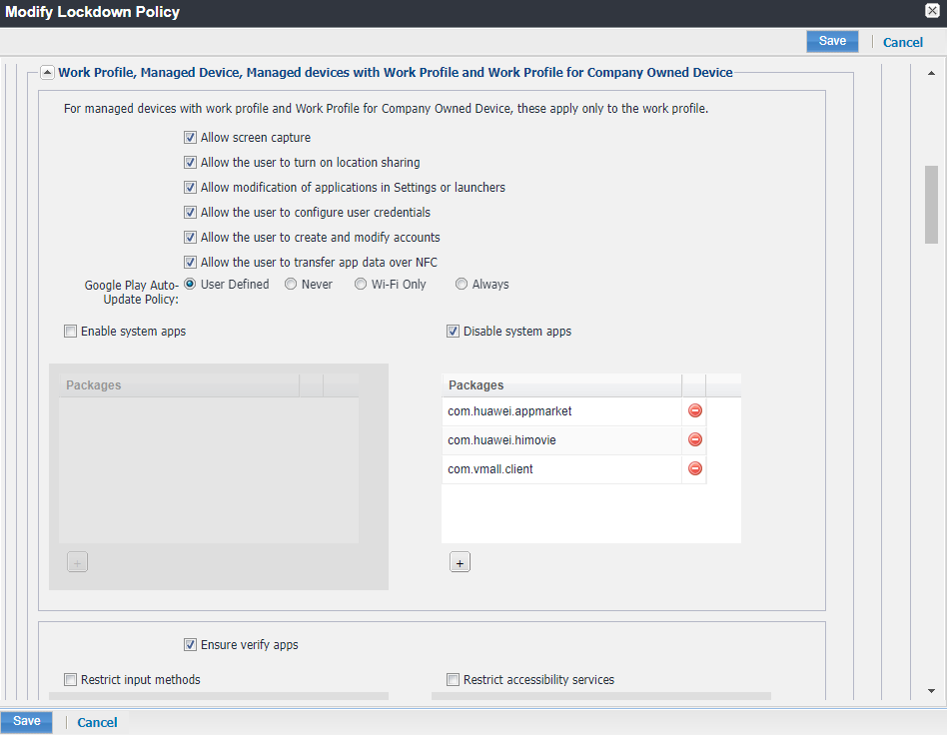947x735 pixels.
Task: Check Restrict accessibility services
Action: 453,679
